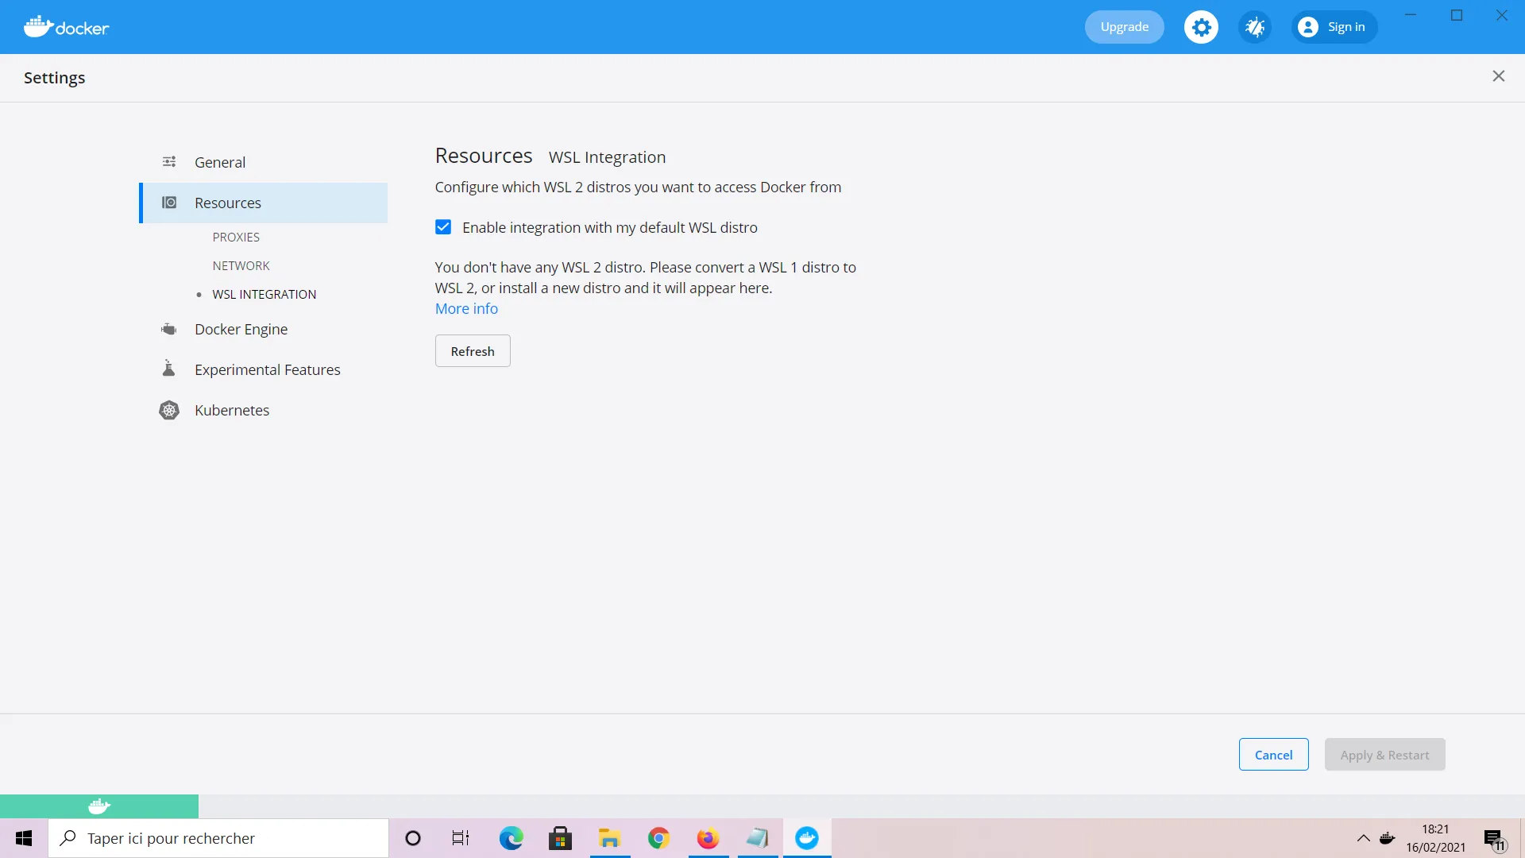Click the Refresh button
This screenshot has height=858, width=1525.
click(x=473, y=351)
